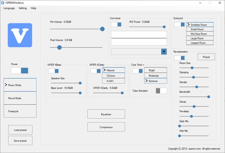
Task: Toggle the ViPER XClarity switch
Action: (95, 71)
